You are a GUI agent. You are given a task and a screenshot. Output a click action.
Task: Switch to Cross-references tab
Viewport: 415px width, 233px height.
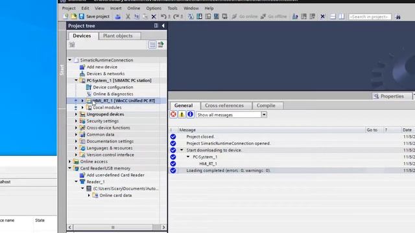point(224,105)
